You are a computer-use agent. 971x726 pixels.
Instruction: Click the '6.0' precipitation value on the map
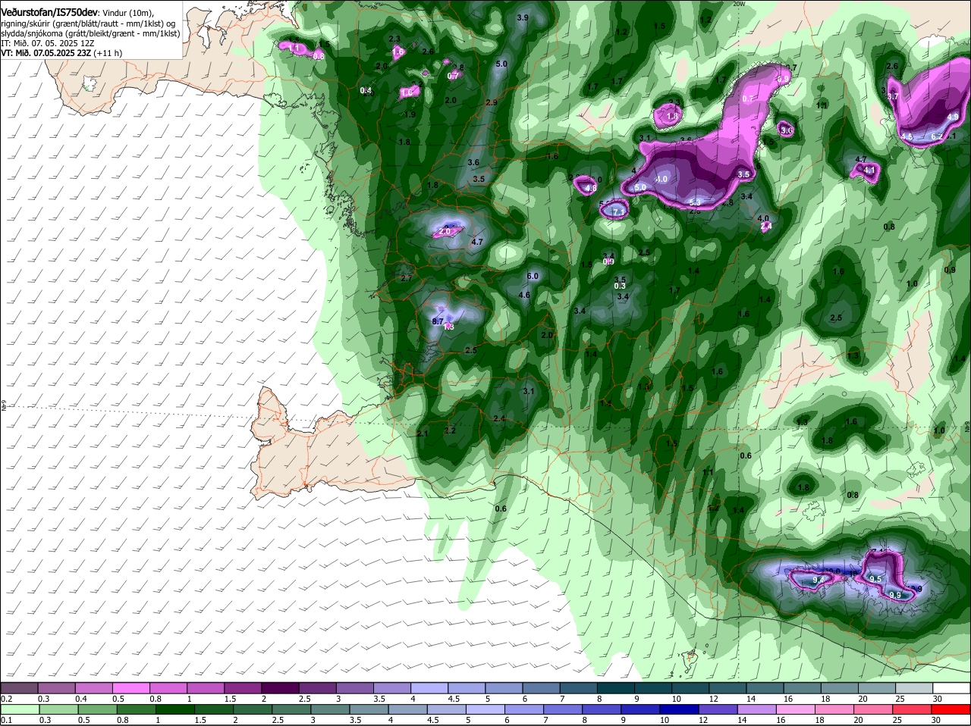533,277
